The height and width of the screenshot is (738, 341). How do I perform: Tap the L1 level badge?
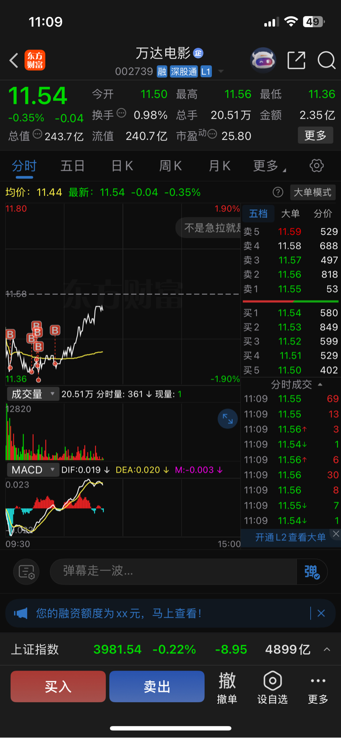(x=206, y=71)
